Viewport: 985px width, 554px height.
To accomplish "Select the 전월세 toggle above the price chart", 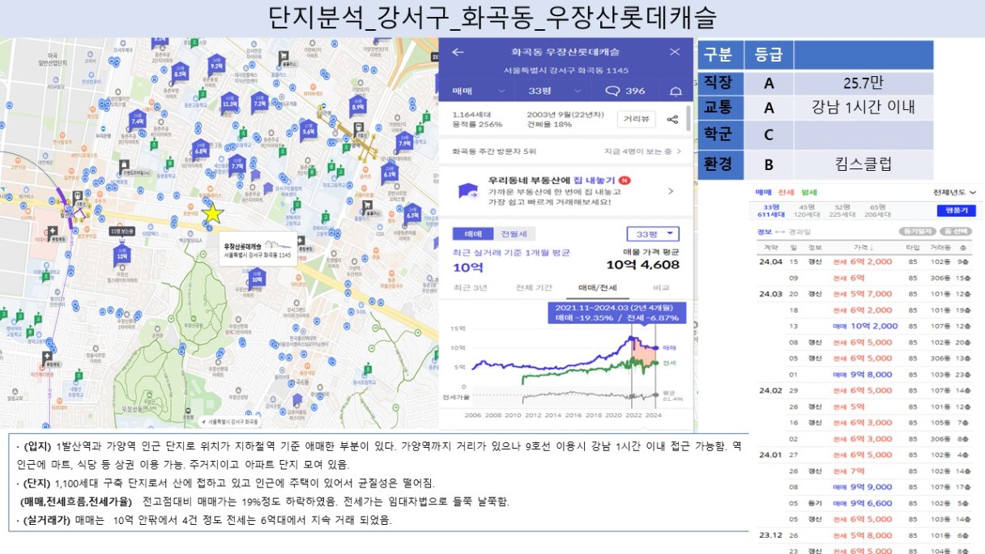I will click(514, 233).
